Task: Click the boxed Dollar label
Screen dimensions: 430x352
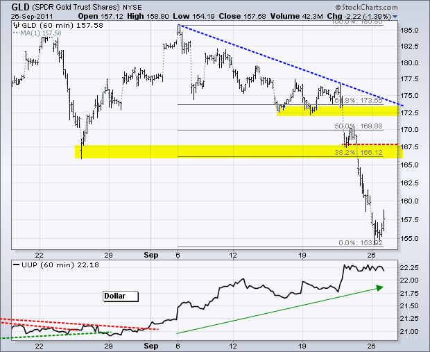Action: (x=121, y=296)
